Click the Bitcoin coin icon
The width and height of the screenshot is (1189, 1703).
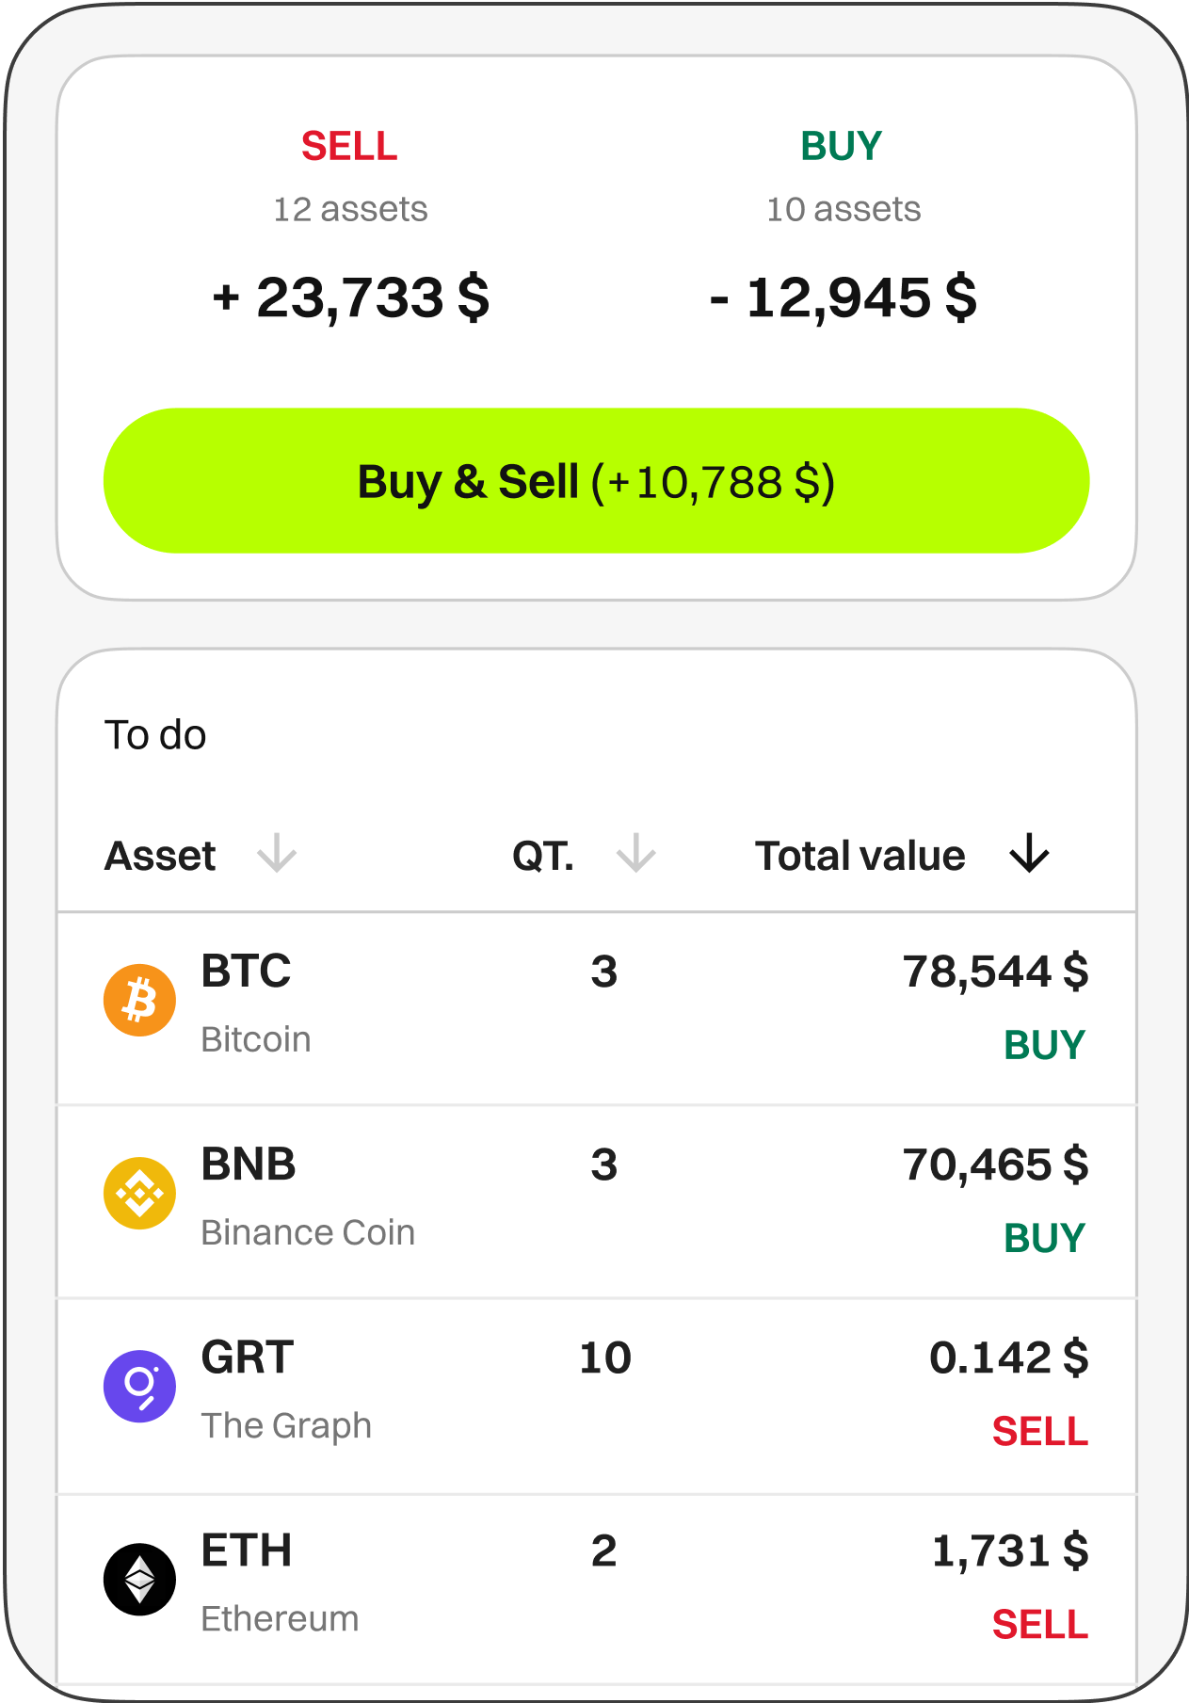tap(139, 1000)
